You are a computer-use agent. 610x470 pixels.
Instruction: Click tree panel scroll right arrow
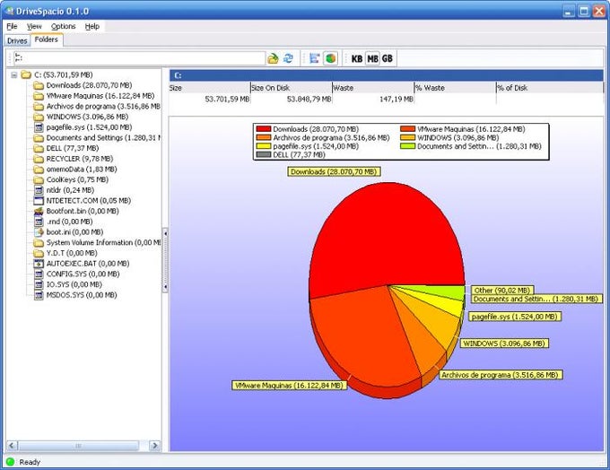(x=155, y=446)
